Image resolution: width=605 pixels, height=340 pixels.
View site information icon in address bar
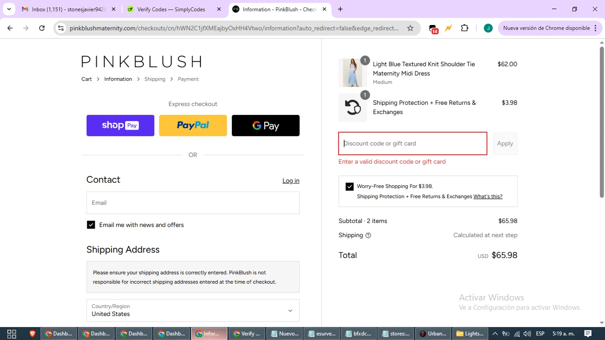(x=61, y=28)
